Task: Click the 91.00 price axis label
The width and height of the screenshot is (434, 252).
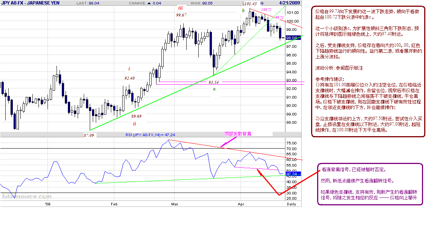Action: click(291, 97)
